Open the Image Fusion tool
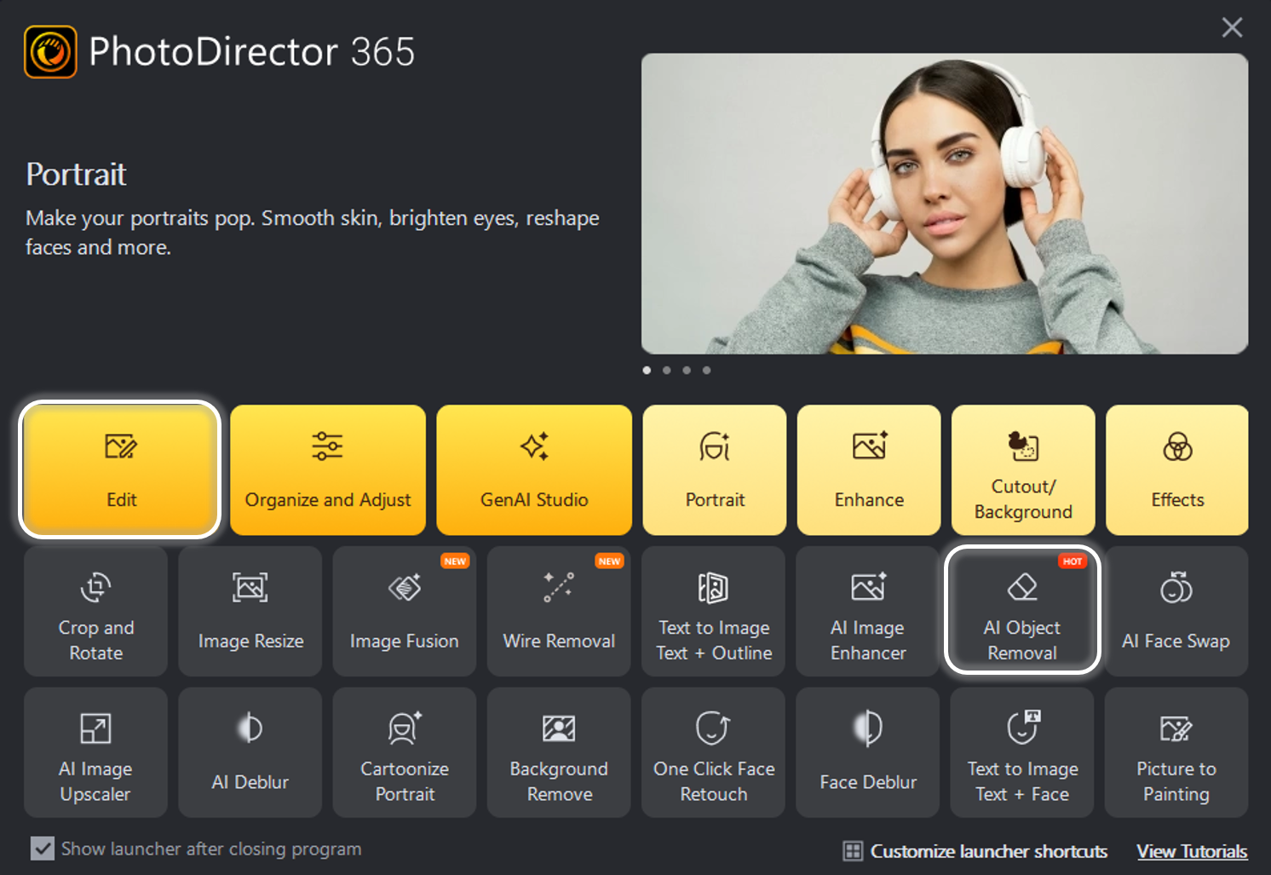This screenshot has width=1271, height=875. [405, 611]
